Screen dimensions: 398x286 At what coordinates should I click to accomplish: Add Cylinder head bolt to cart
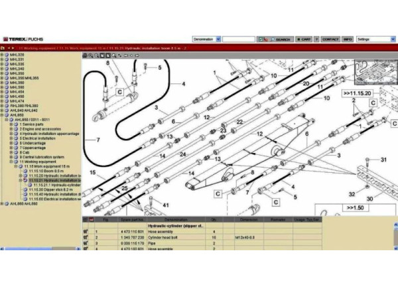(86, 236)
